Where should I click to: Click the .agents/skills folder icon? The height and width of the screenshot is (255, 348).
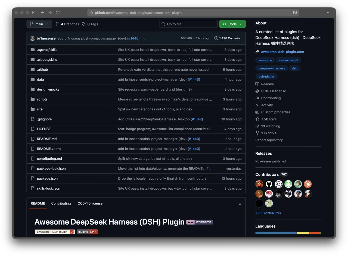[33, 50]
